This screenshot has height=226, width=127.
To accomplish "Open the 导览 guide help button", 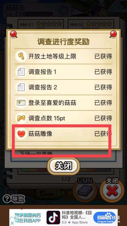I will point(14,199).
